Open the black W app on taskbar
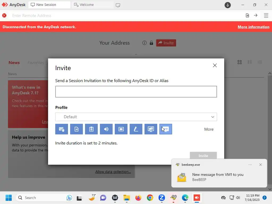The height and width of the screenshot is (204, 272). point(115,198)
